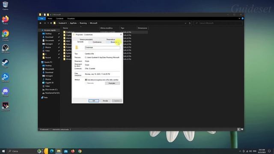Open Mail app from taskbar

pyautogui.click(x=66, y=151)
